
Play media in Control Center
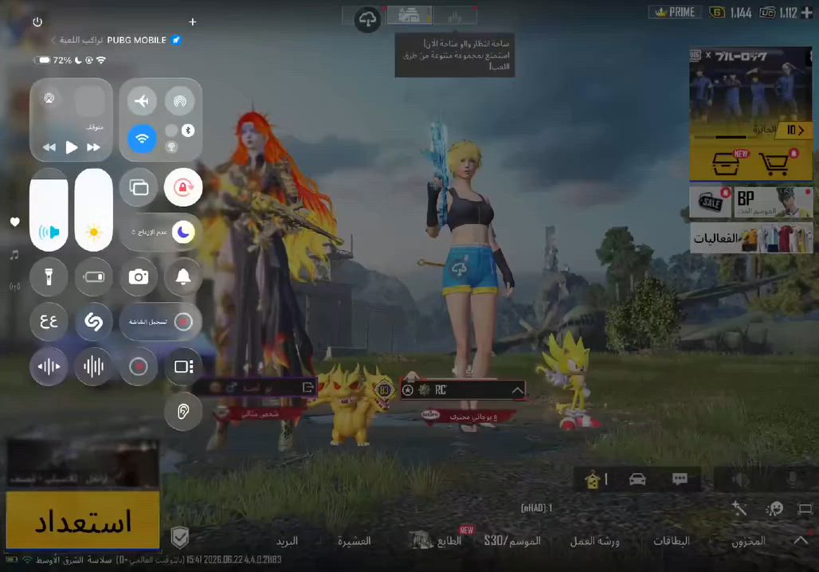72,147
